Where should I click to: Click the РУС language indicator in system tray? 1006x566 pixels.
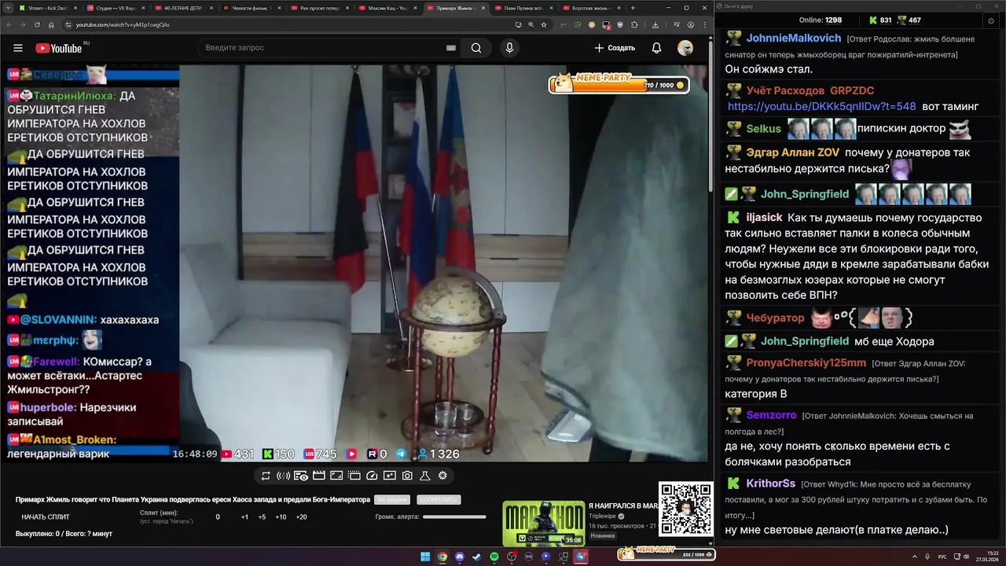coord(942,557)
